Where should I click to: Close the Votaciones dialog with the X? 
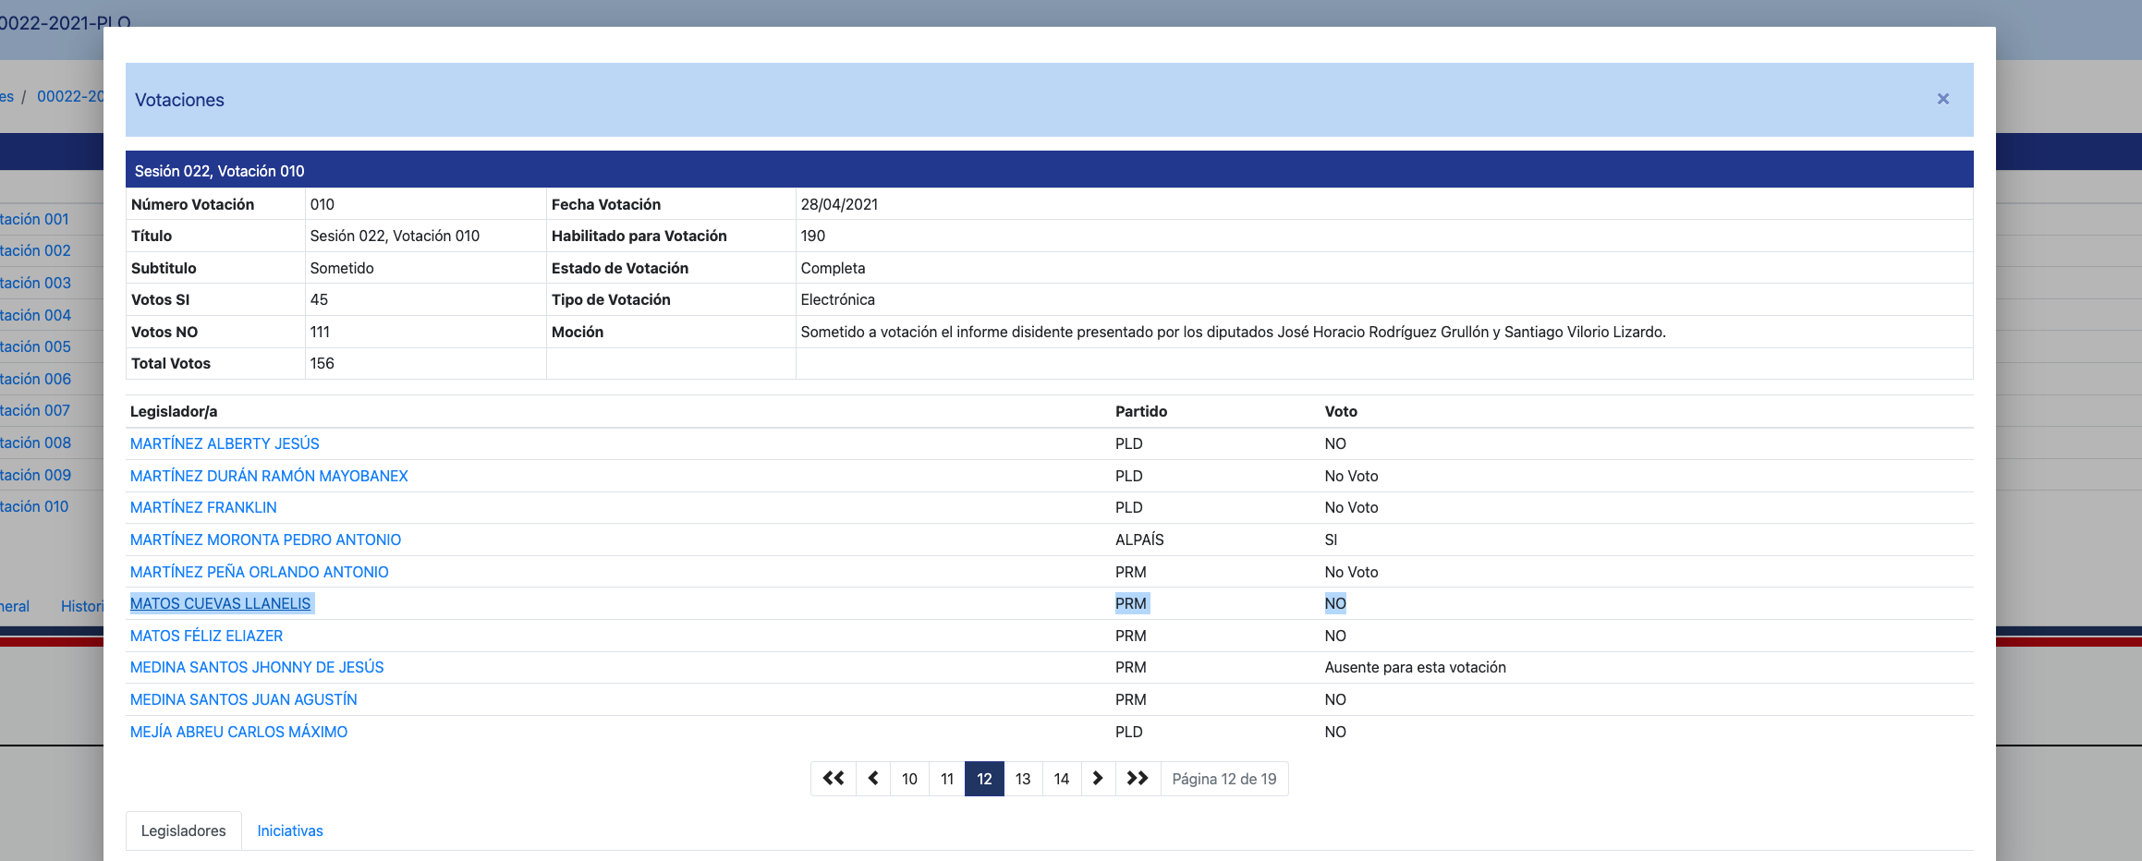1942,99
